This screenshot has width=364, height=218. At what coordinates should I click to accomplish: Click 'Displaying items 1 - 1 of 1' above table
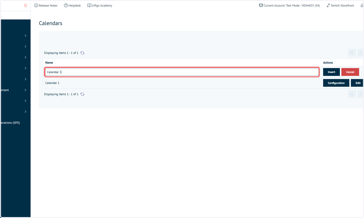coord(61,53)
